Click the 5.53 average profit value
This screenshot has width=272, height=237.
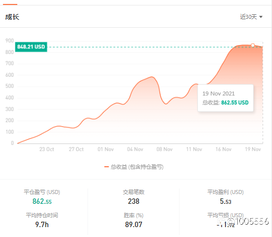[x=226, y=201]
